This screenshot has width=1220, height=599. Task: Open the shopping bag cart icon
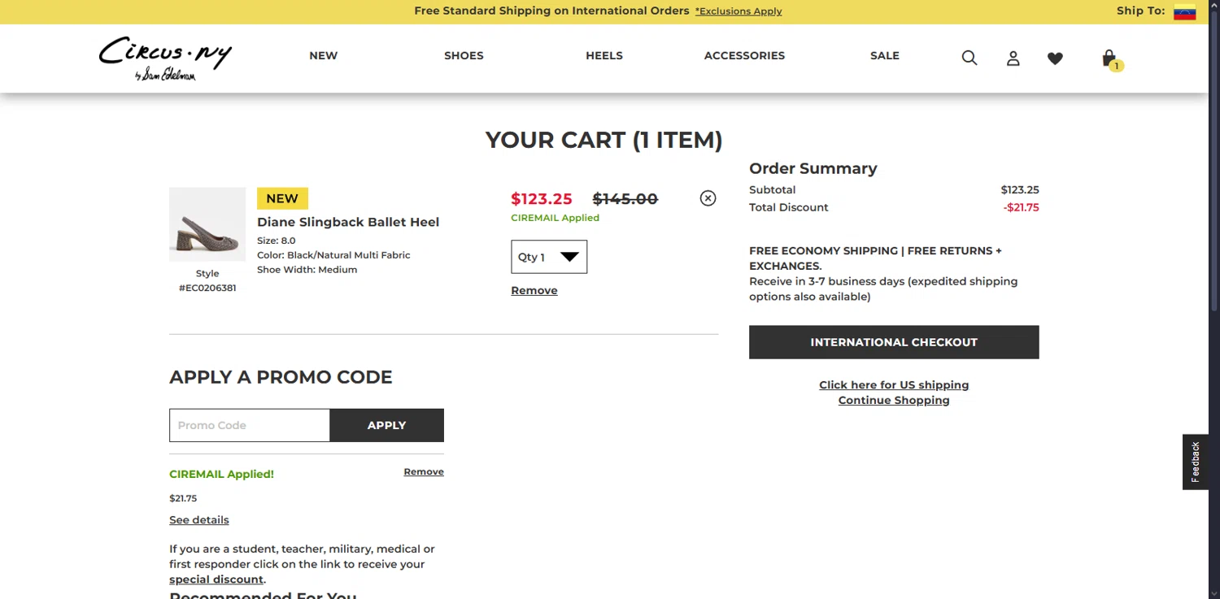[1109, 59]
